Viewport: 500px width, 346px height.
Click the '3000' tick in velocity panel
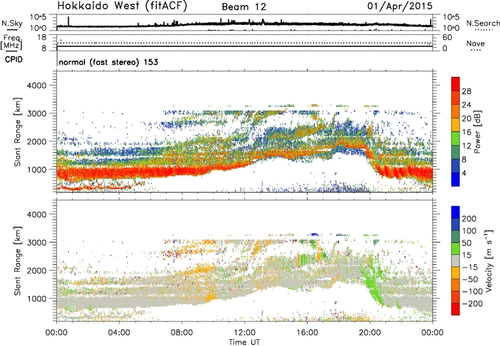pos(36,242)
